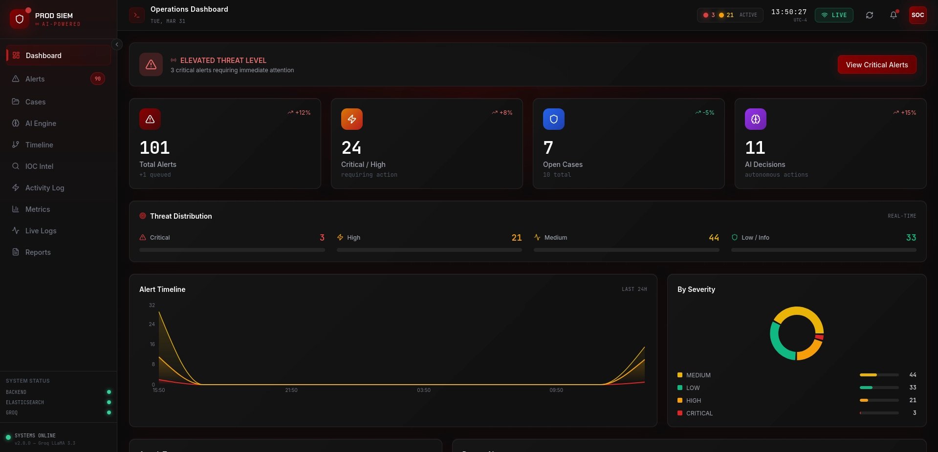Open the notifications bell
The height and width of the screenshot is (452, 938).
(x=894, y=15)
